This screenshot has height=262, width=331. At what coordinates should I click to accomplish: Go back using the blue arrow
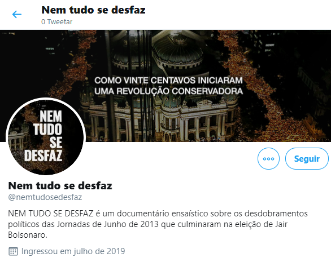(x=17, y=14)
